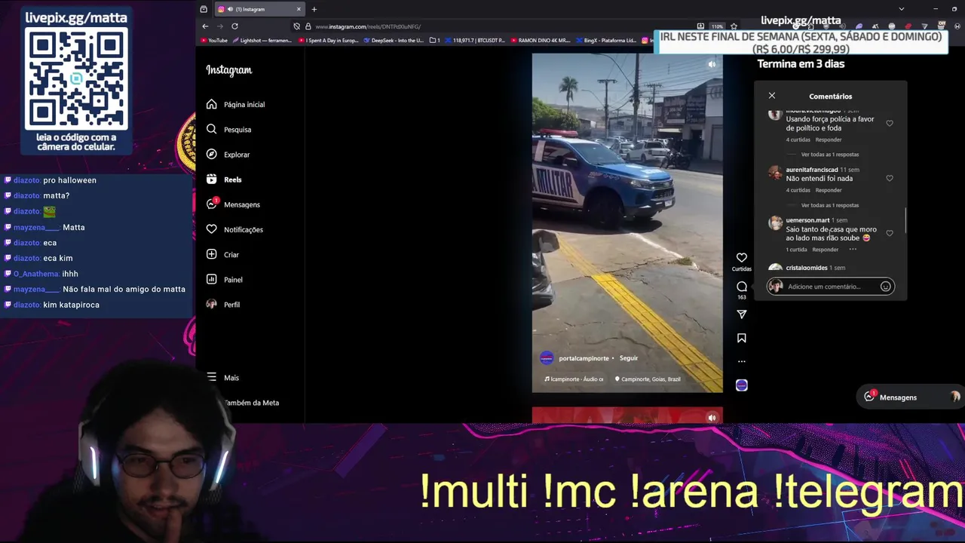The height and width of the screenshot is (543, 965).
Task: Reload the Instagram page
Action: pyautogui.click(x=234, y=26)
